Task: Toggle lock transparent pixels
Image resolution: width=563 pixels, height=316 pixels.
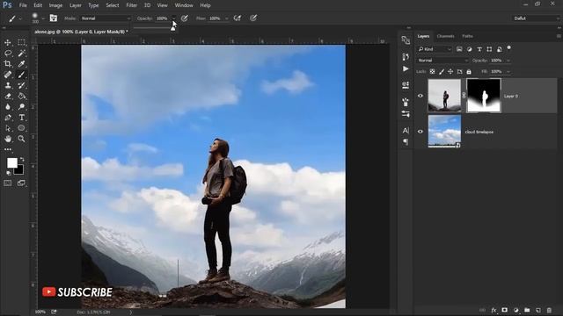Action: point(432,72)
